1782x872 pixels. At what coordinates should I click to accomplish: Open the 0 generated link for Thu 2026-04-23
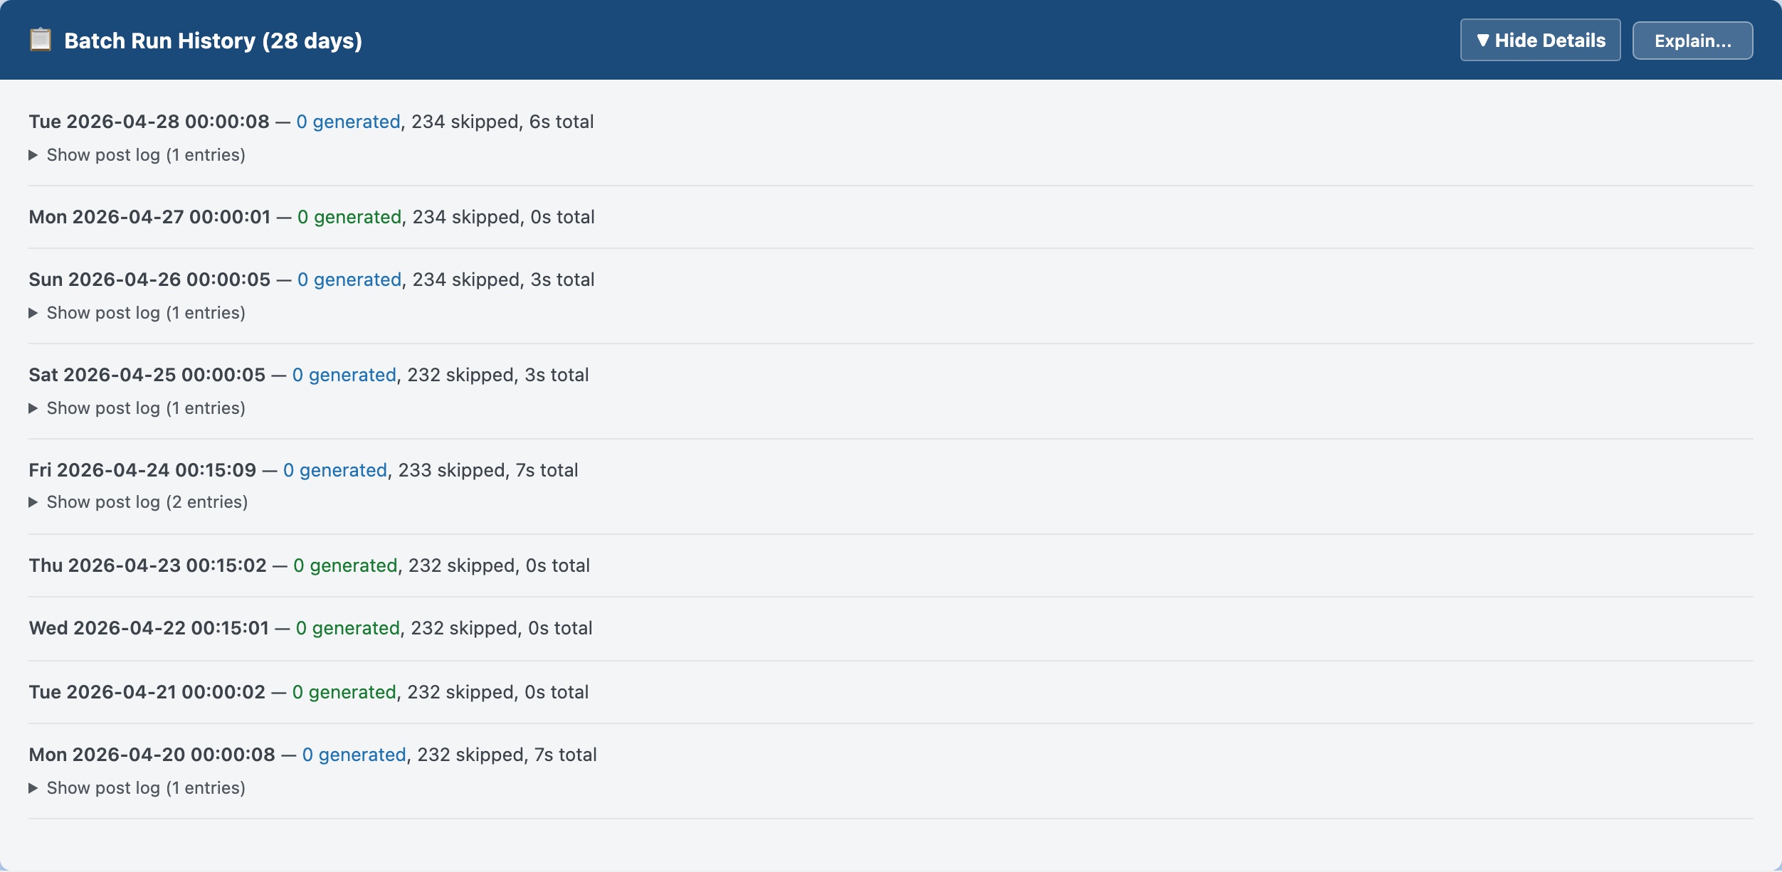346,565
